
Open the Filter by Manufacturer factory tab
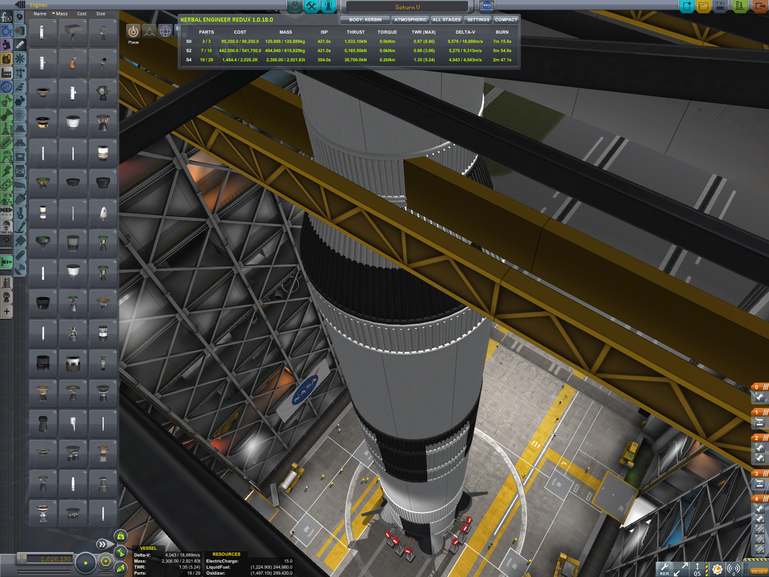point(6,73)
